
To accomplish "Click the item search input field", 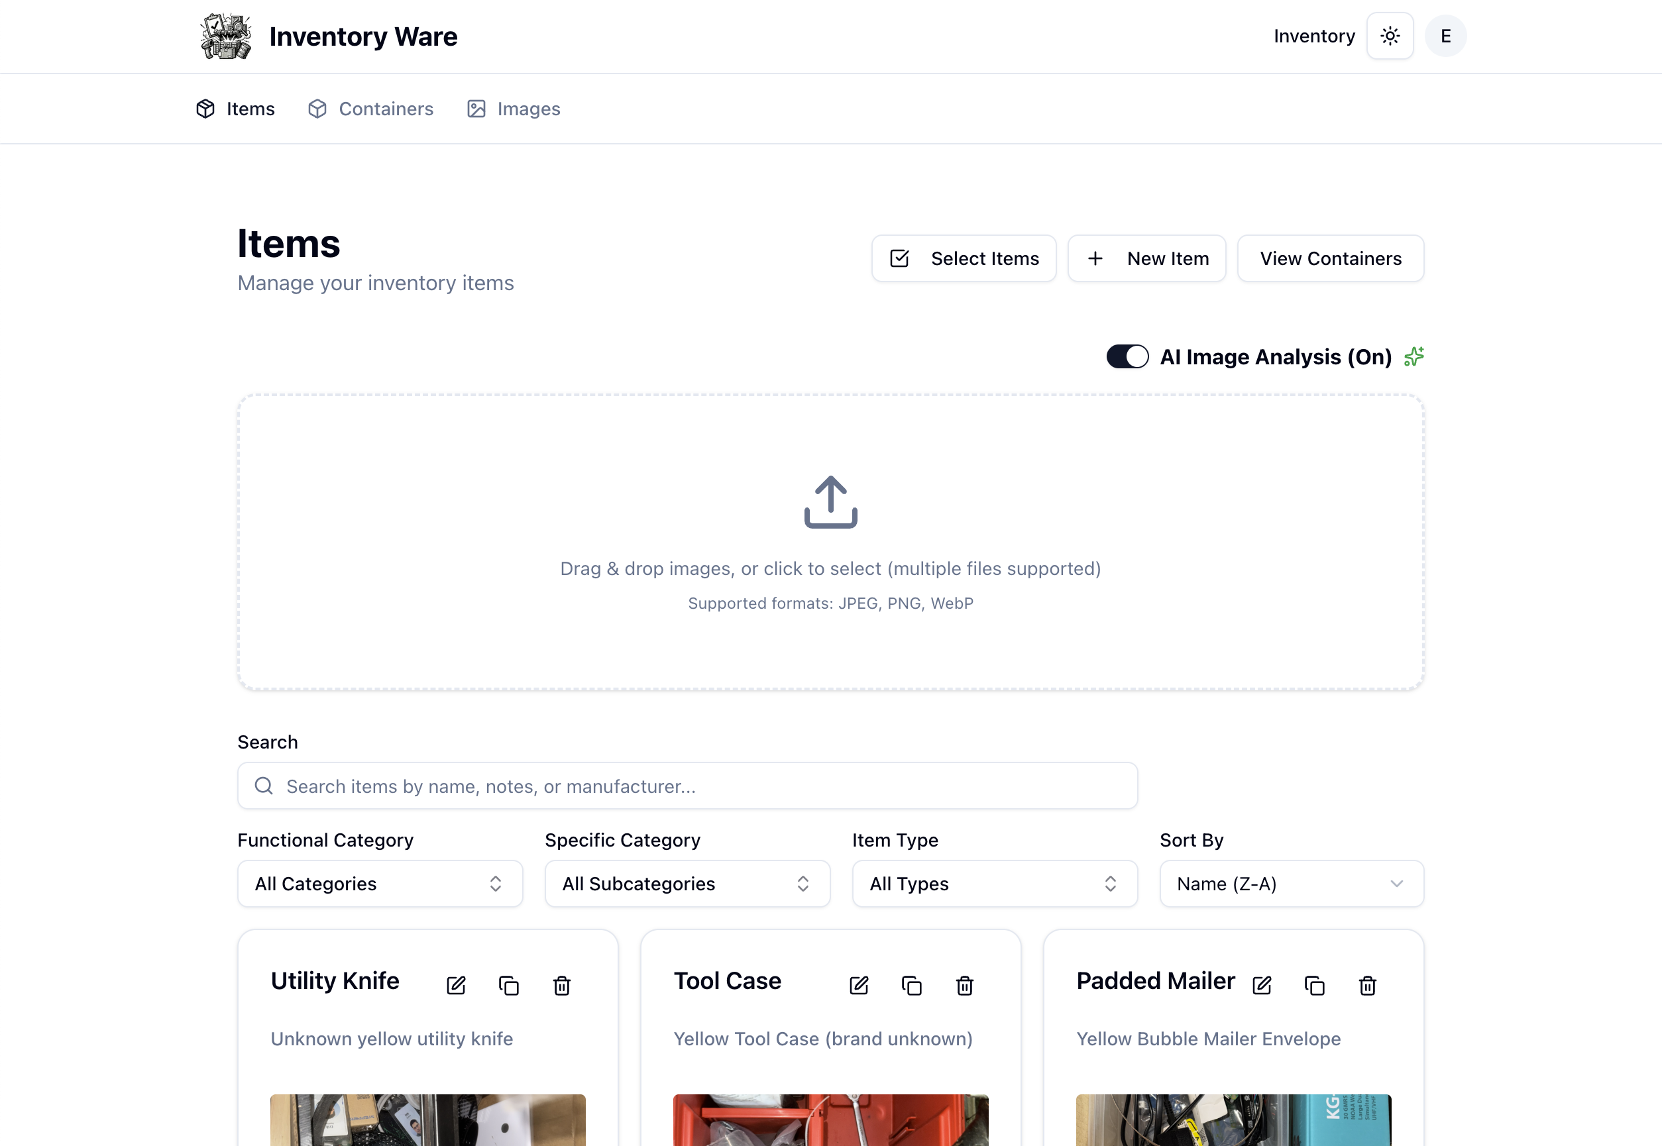I will (x=687, y=786).
